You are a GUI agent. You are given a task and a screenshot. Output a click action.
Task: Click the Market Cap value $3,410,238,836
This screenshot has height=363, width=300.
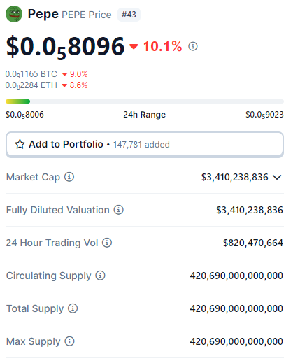(235, 177)
